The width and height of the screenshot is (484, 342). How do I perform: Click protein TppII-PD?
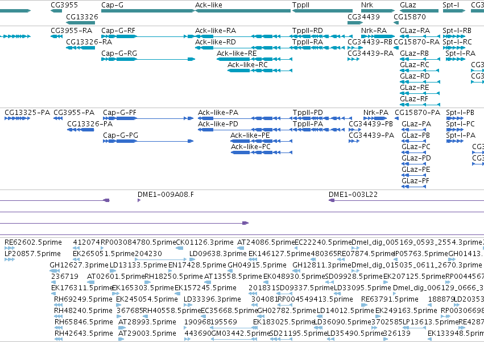pyautogui.click(x=308, y=113)
